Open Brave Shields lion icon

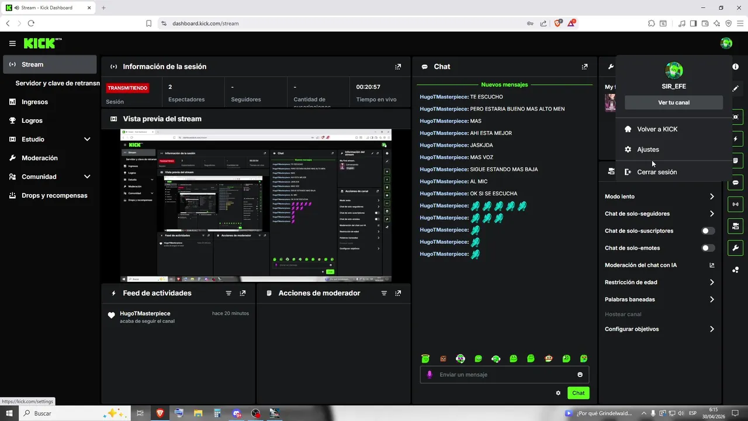click(558, 23)
